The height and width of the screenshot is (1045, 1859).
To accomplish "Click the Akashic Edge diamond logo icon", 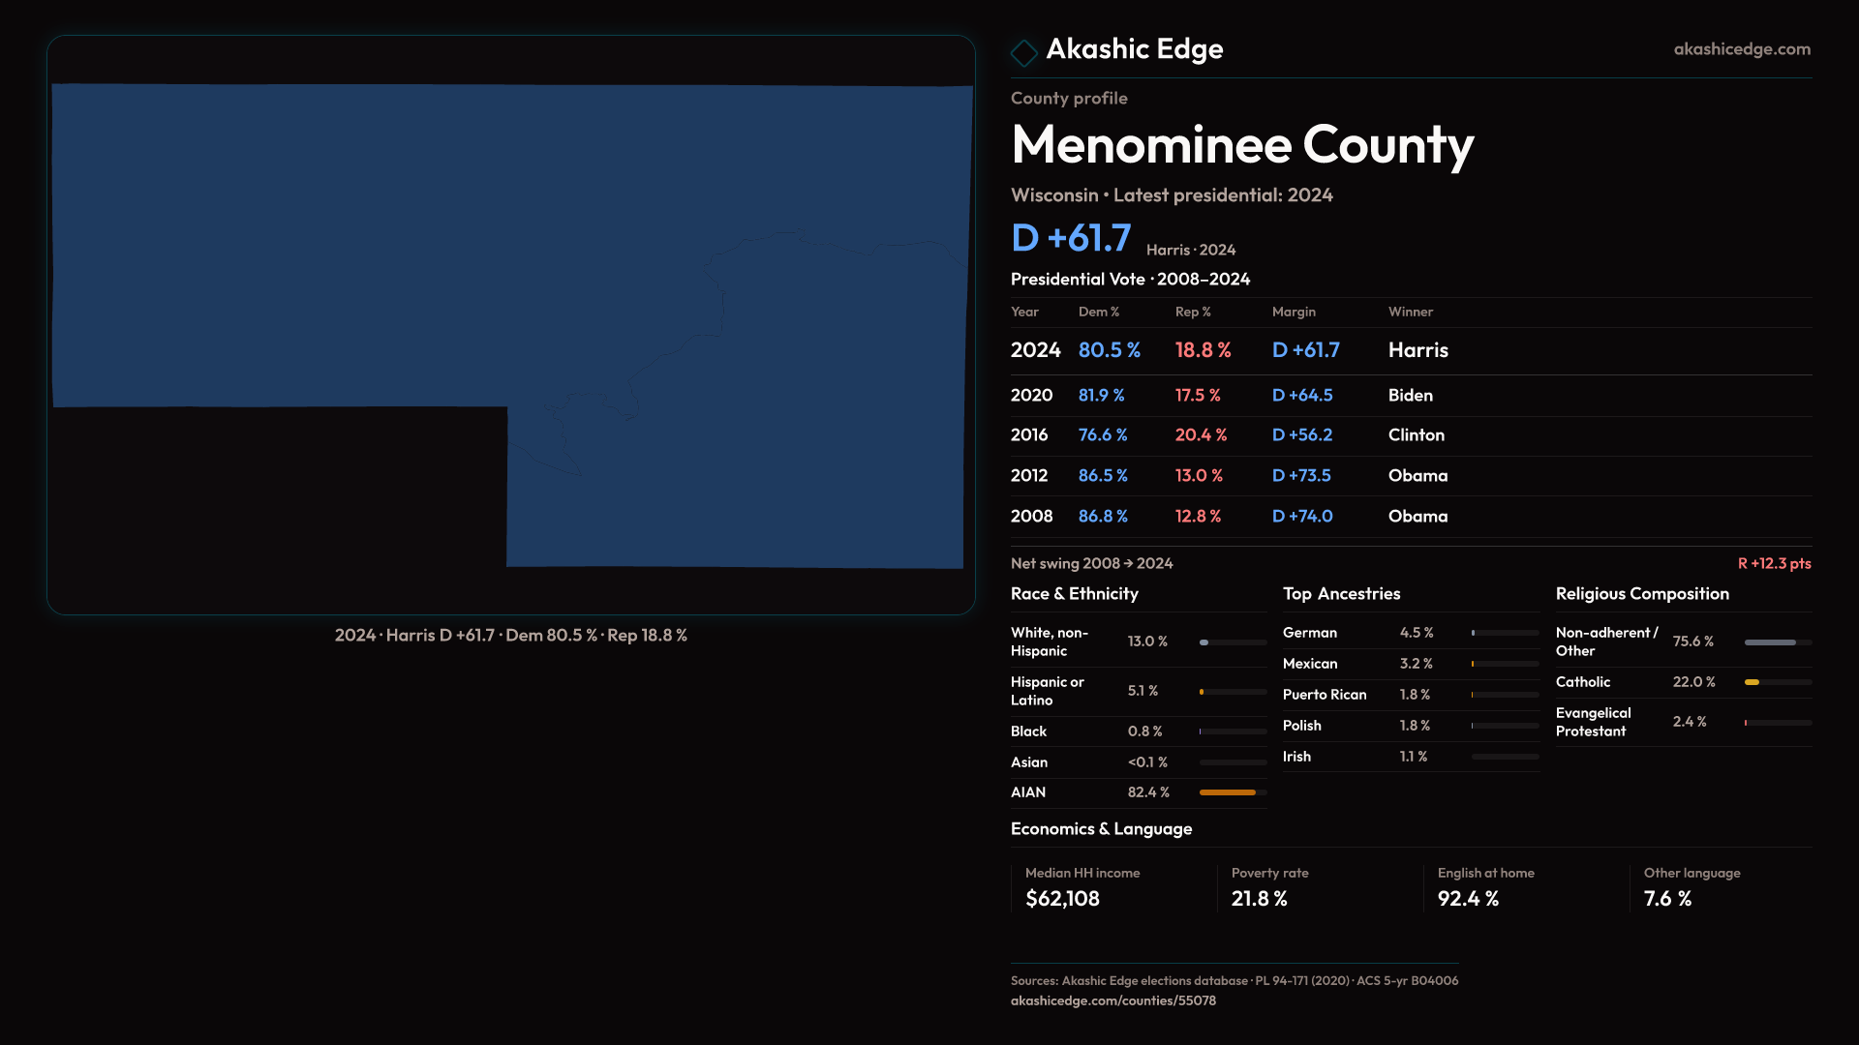I will pyautogui.click(x=1023, y=52).
